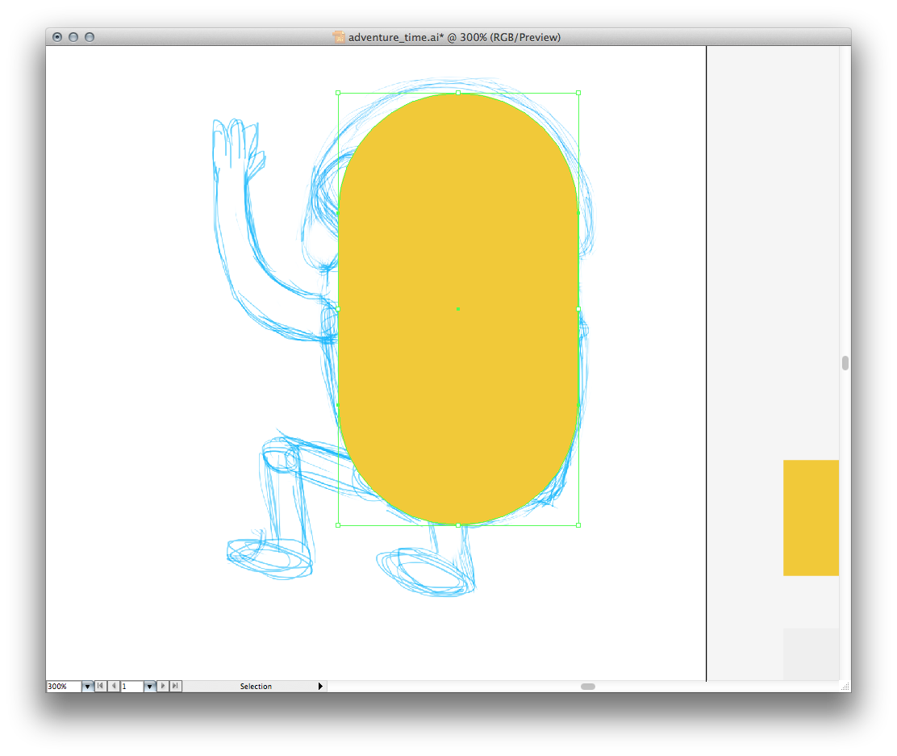Open the zoom level dropdown
The width and height of the screenshot is (897, 756).
coord(87,686)
